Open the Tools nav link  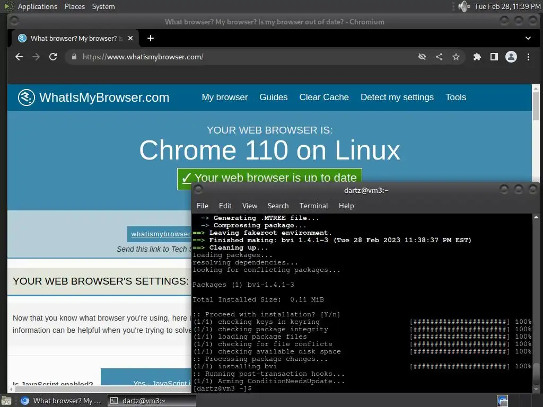tap(456, 98)
